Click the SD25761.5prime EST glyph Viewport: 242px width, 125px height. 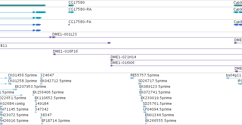tap(145, 107)
